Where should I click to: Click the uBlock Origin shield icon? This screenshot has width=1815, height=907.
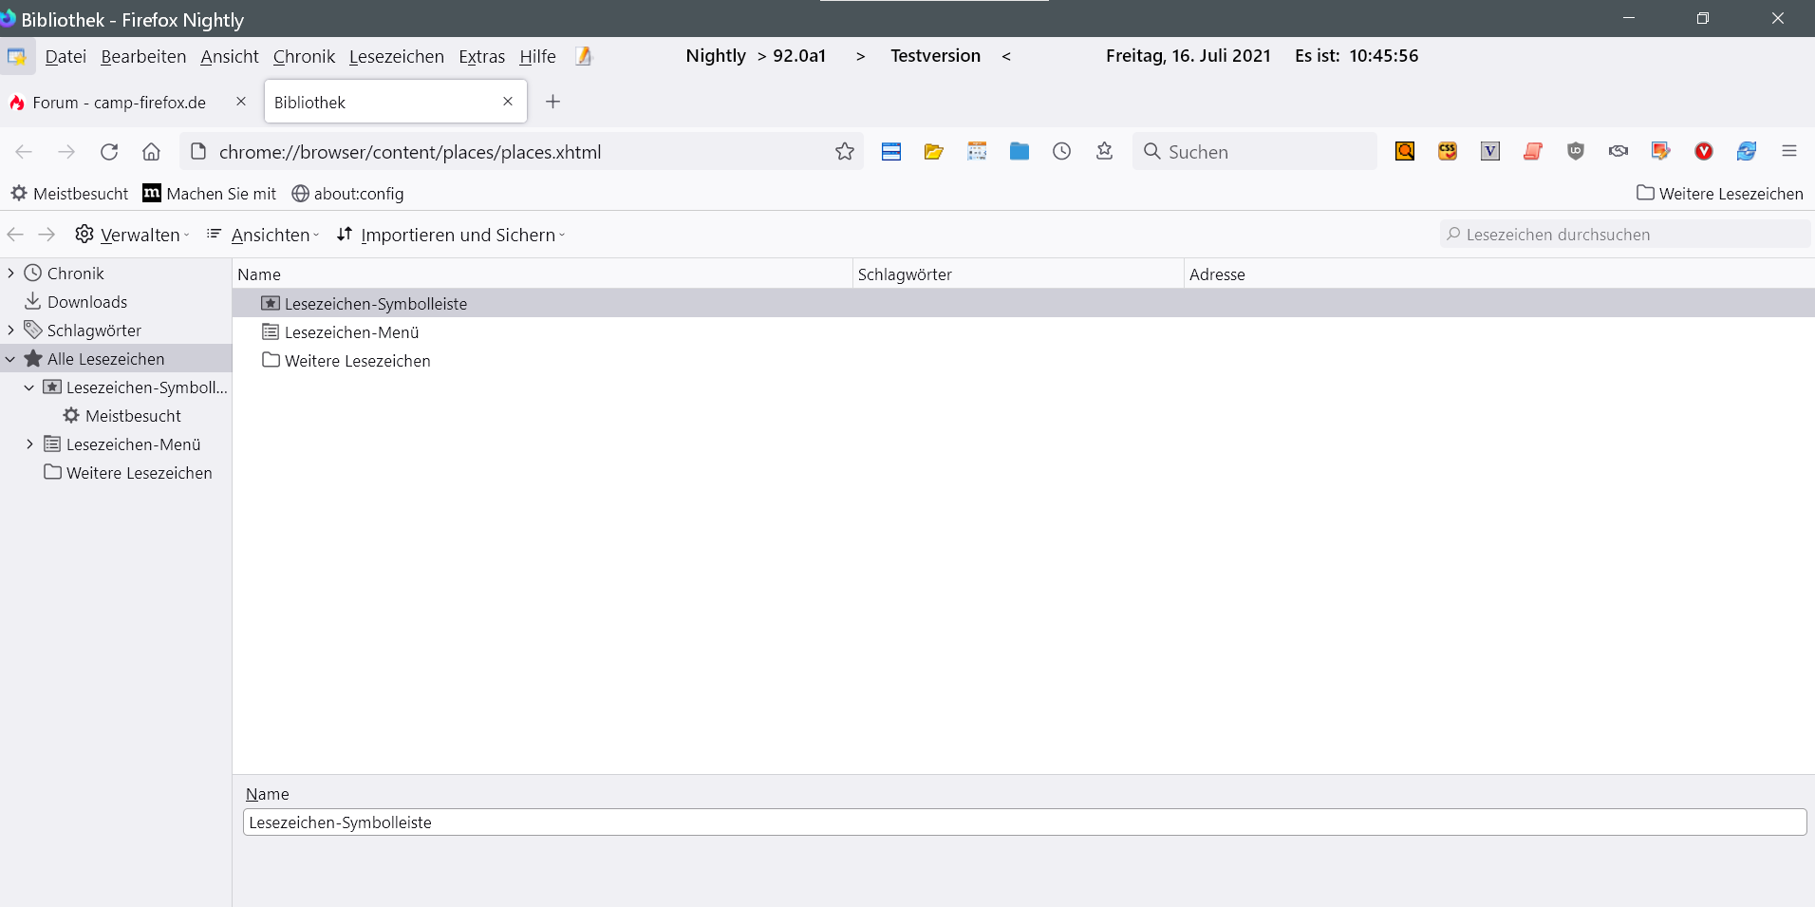point(1575,152)
